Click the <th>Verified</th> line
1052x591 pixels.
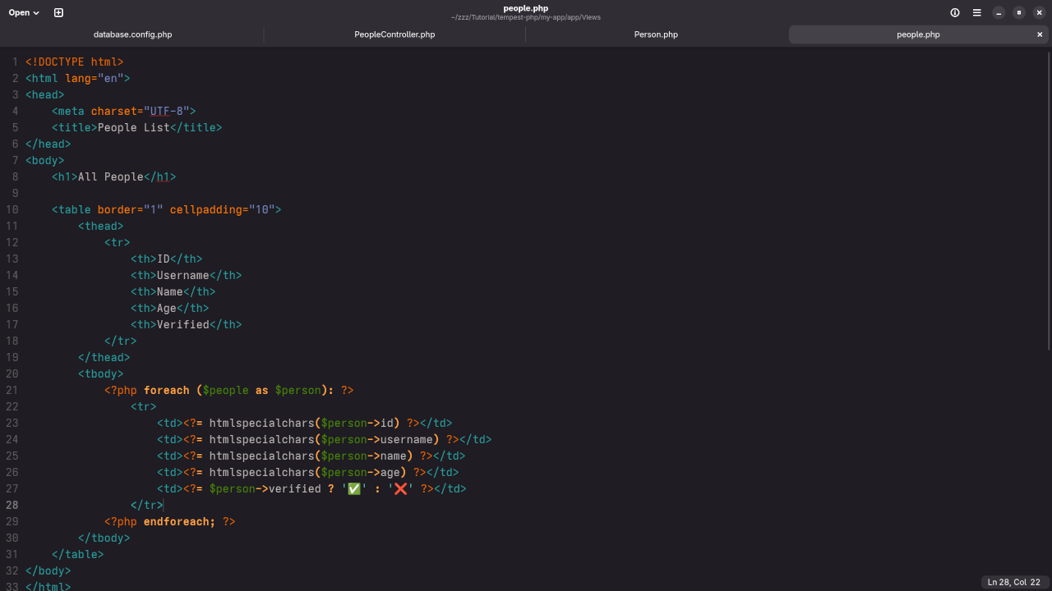187,324
